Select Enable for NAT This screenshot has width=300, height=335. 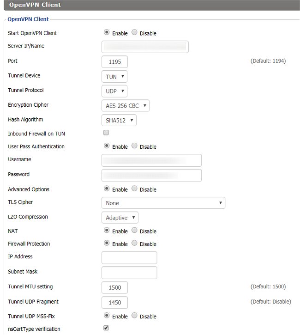click(x=107, y=230)
